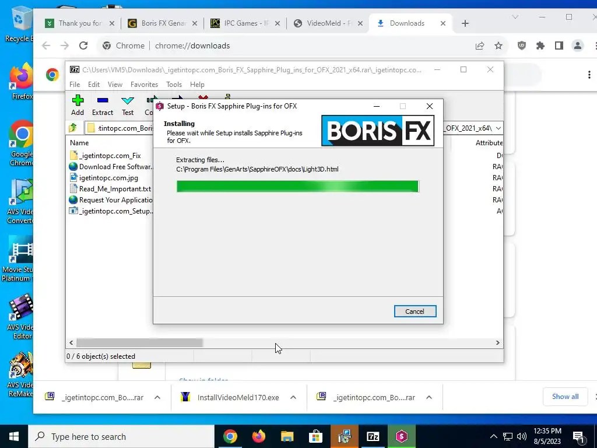Select the _igetintopc.com_Fix folder
The image size is (597, 448).
tap(110, 155)
